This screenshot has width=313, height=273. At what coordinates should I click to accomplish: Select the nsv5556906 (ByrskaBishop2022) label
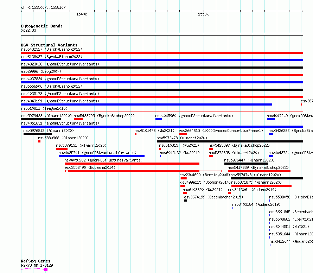coord(52,86)
